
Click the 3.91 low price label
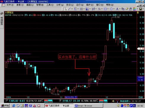pos(57,94)
